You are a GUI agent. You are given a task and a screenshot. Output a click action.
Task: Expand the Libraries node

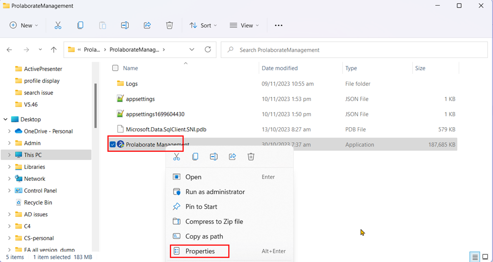(x=9, y=167)
